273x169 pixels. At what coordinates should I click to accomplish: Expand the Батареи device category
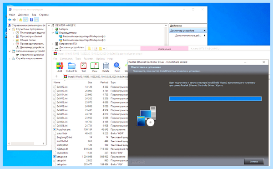(53, 29)
